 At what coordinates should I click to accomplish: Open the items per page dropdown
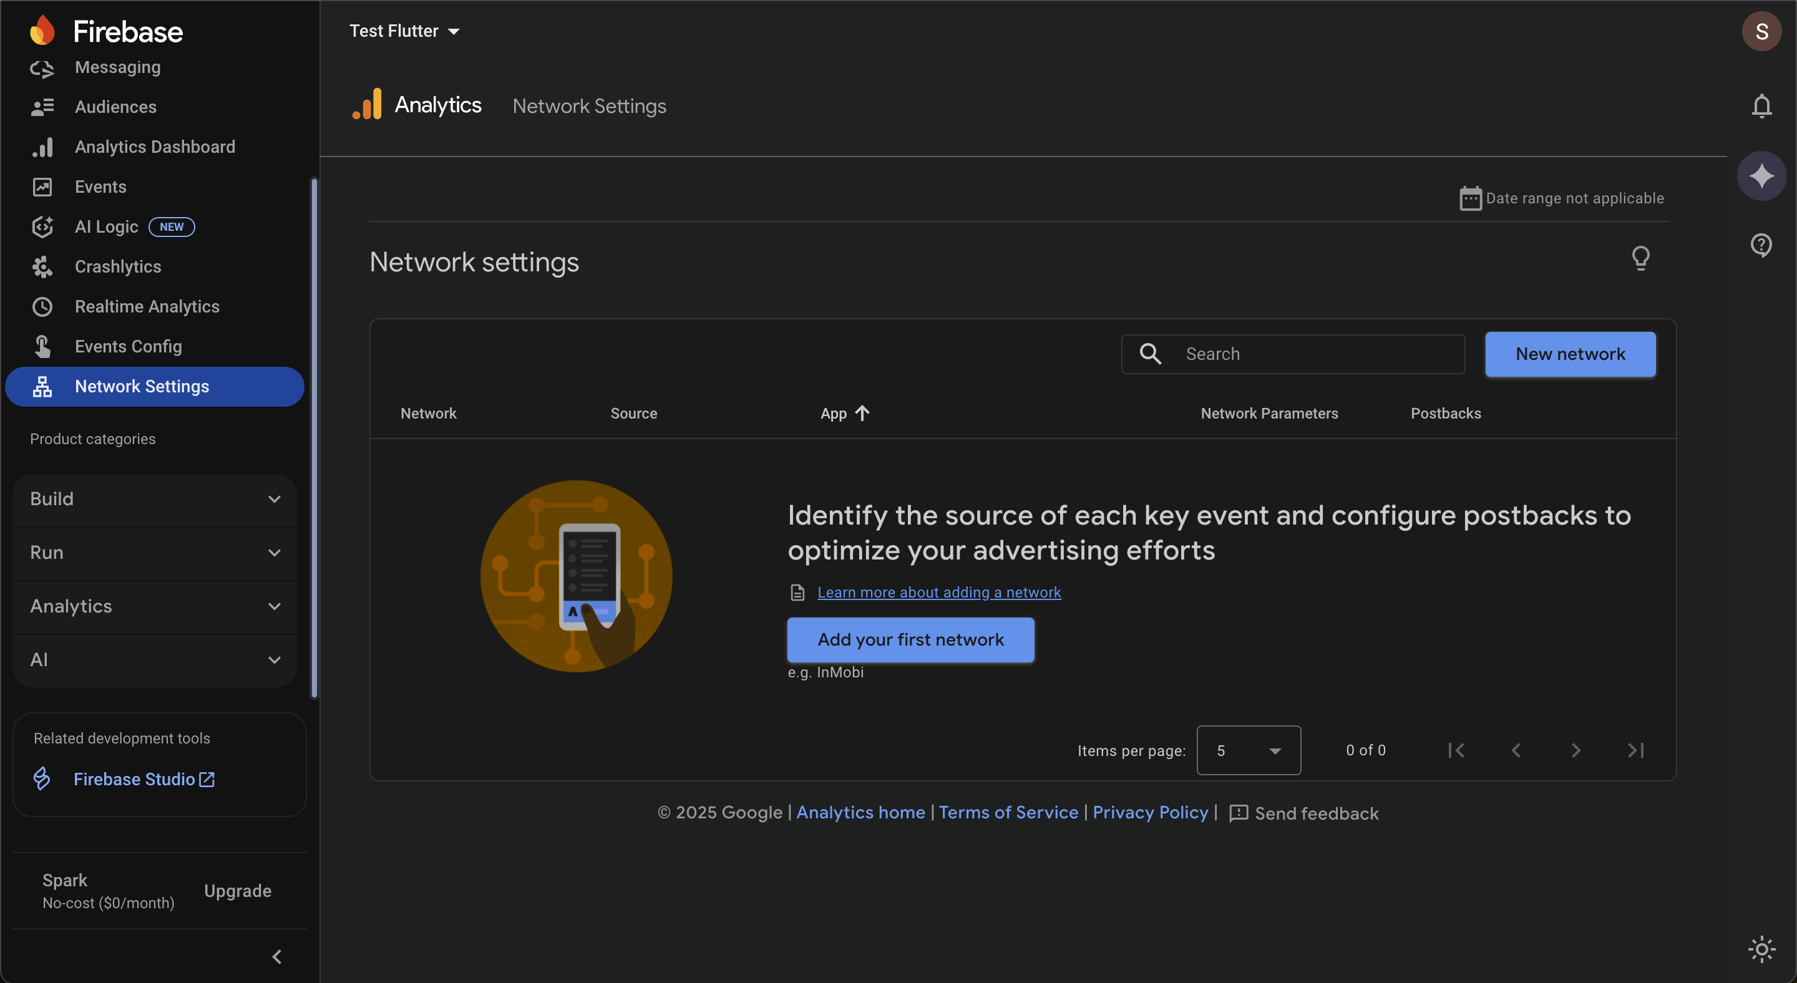[1248, 750]
